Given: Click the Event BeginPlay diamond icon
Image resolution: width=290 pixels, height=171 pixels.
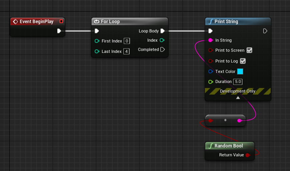Looking at the screenshot, I should 15,22.
